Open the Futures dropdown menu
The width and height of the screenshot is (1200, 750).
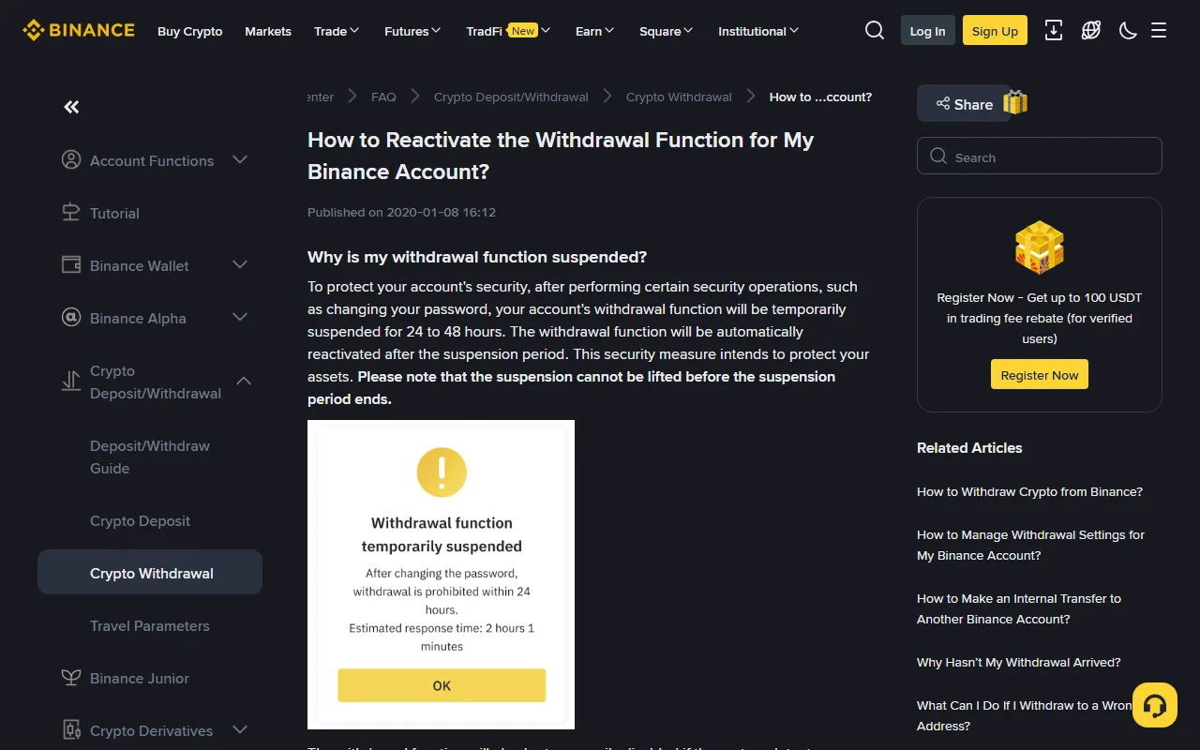coord(413,31)
